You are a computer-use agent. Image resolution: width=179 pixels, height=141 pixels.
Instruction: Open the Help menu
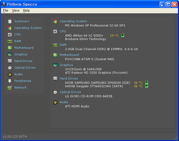coord(26,11)
